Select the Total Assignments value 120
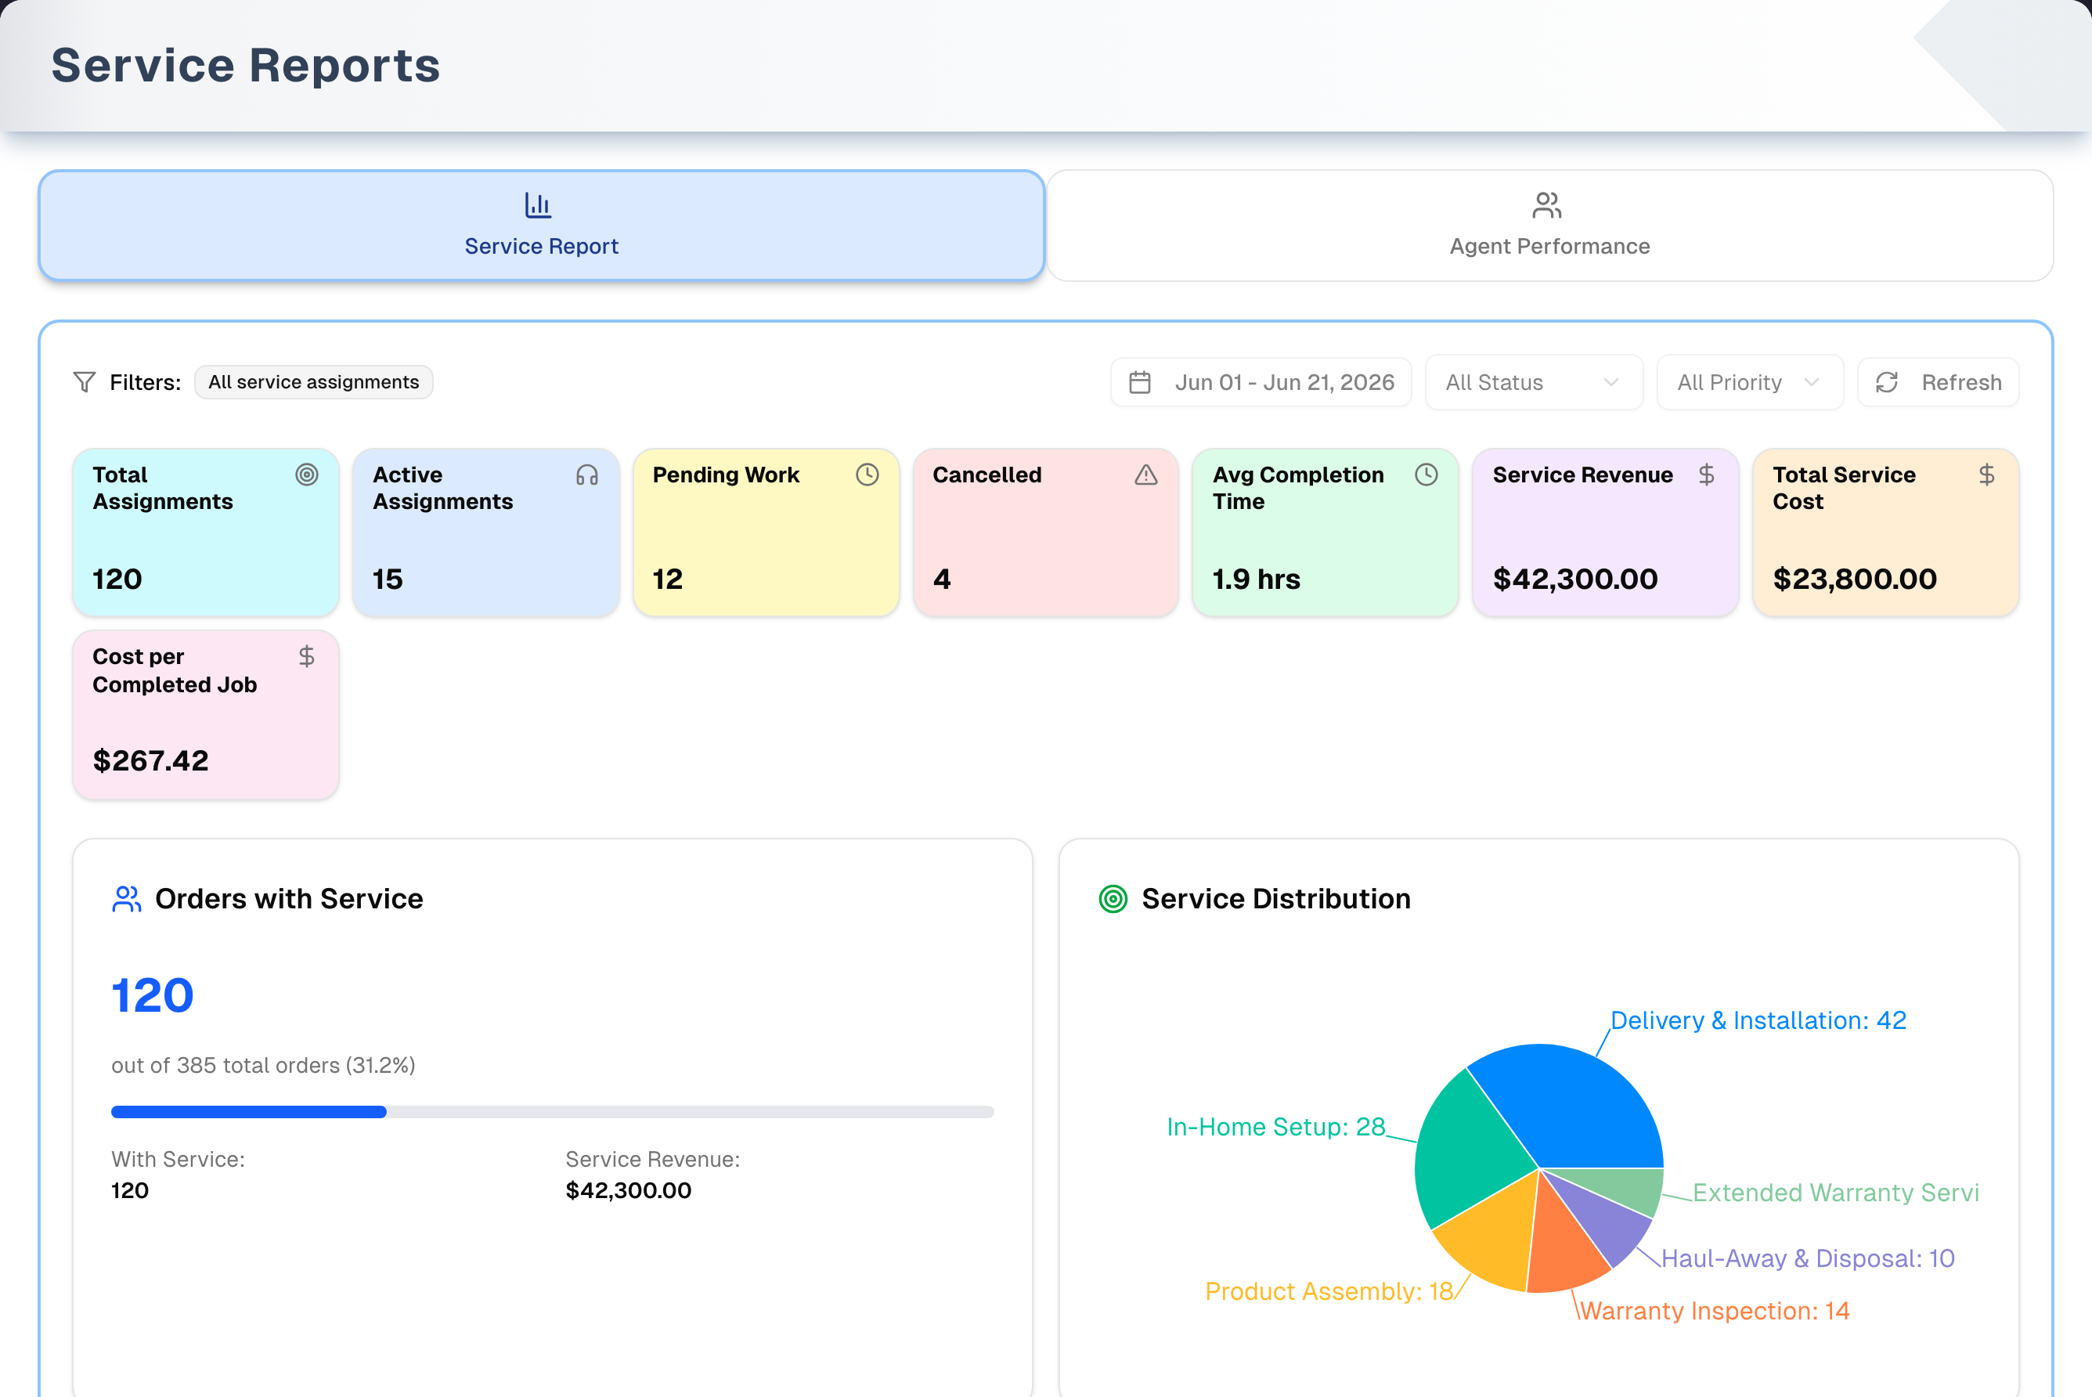 (117, 579)
